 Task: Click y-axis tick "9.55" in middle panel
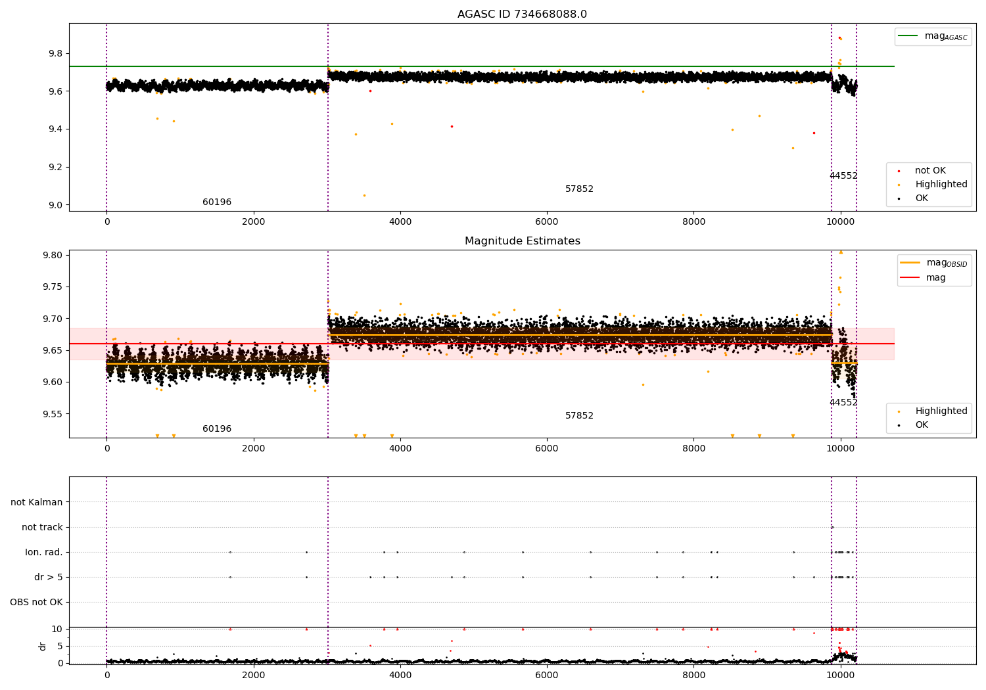point(53,415)
